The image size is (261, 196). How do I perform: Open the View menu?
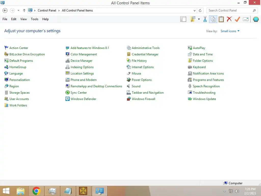23,19
